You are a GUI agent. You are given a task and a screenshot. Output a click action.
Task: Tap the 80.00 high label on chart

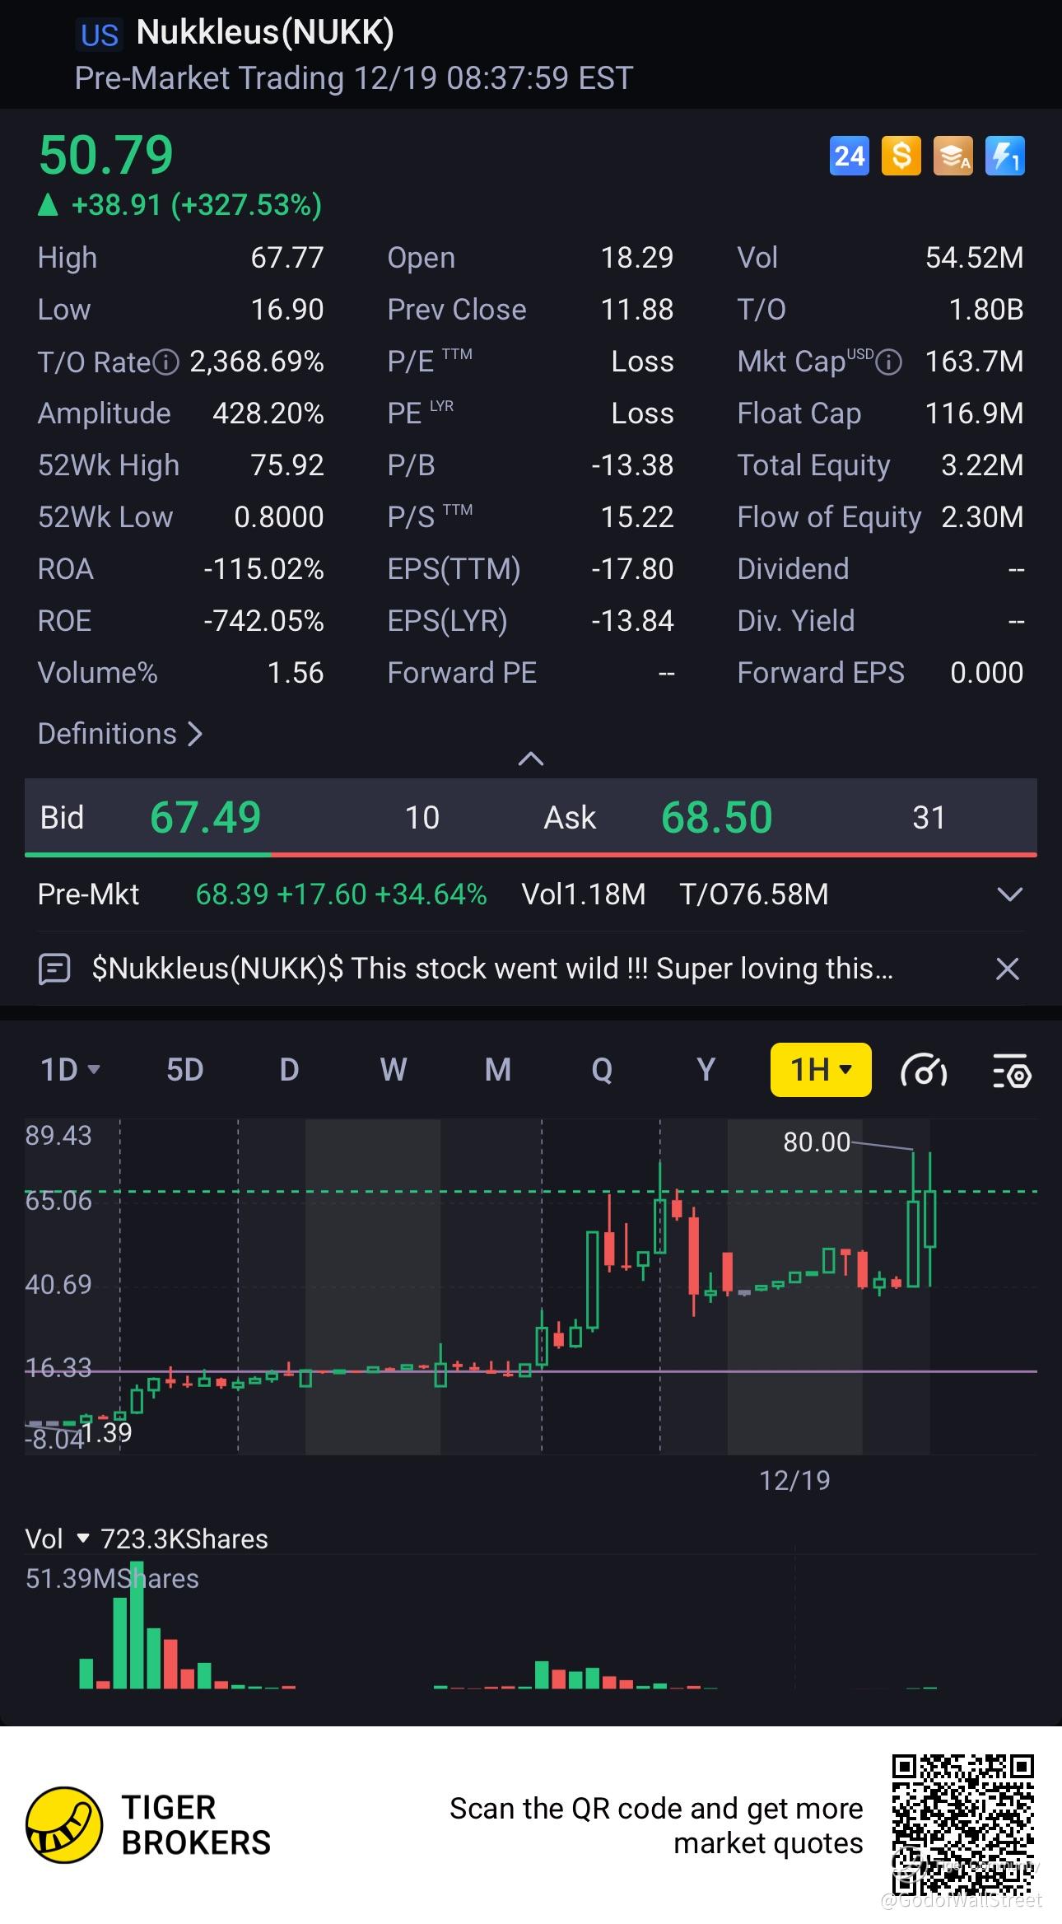click(x=817, y=1142)
